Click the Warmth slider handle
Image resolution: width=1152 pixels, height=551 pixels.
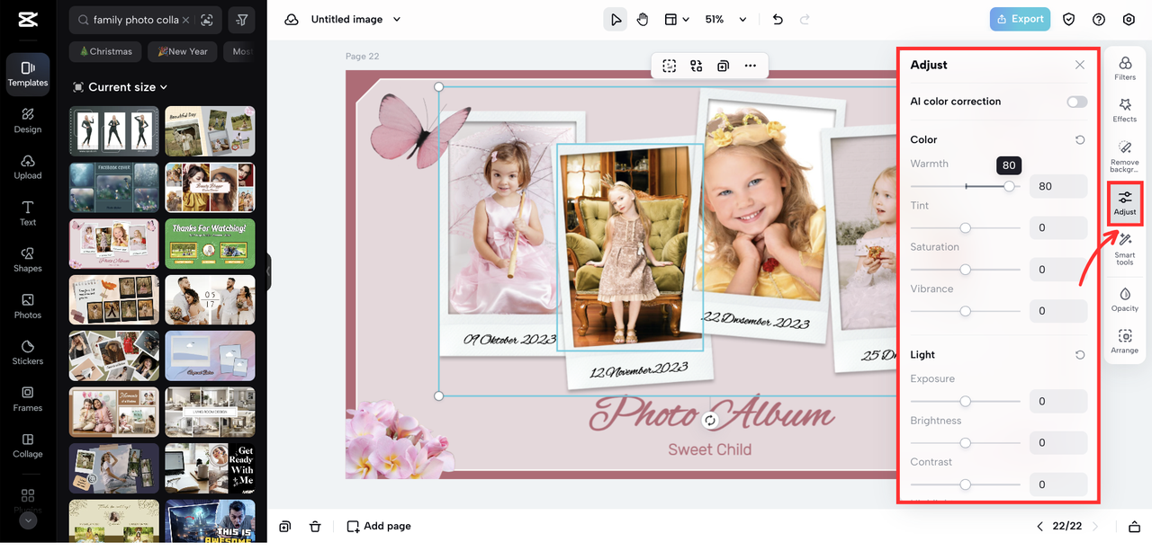click(x=1010, y=186)
